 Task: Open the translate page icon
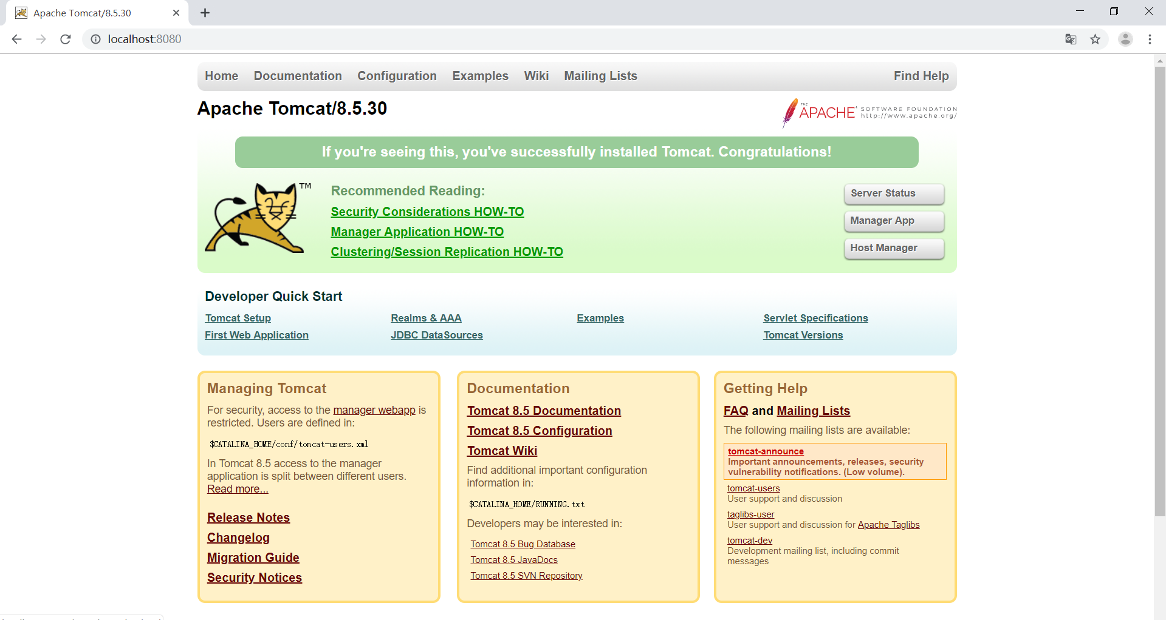(x=1071, y=39)
